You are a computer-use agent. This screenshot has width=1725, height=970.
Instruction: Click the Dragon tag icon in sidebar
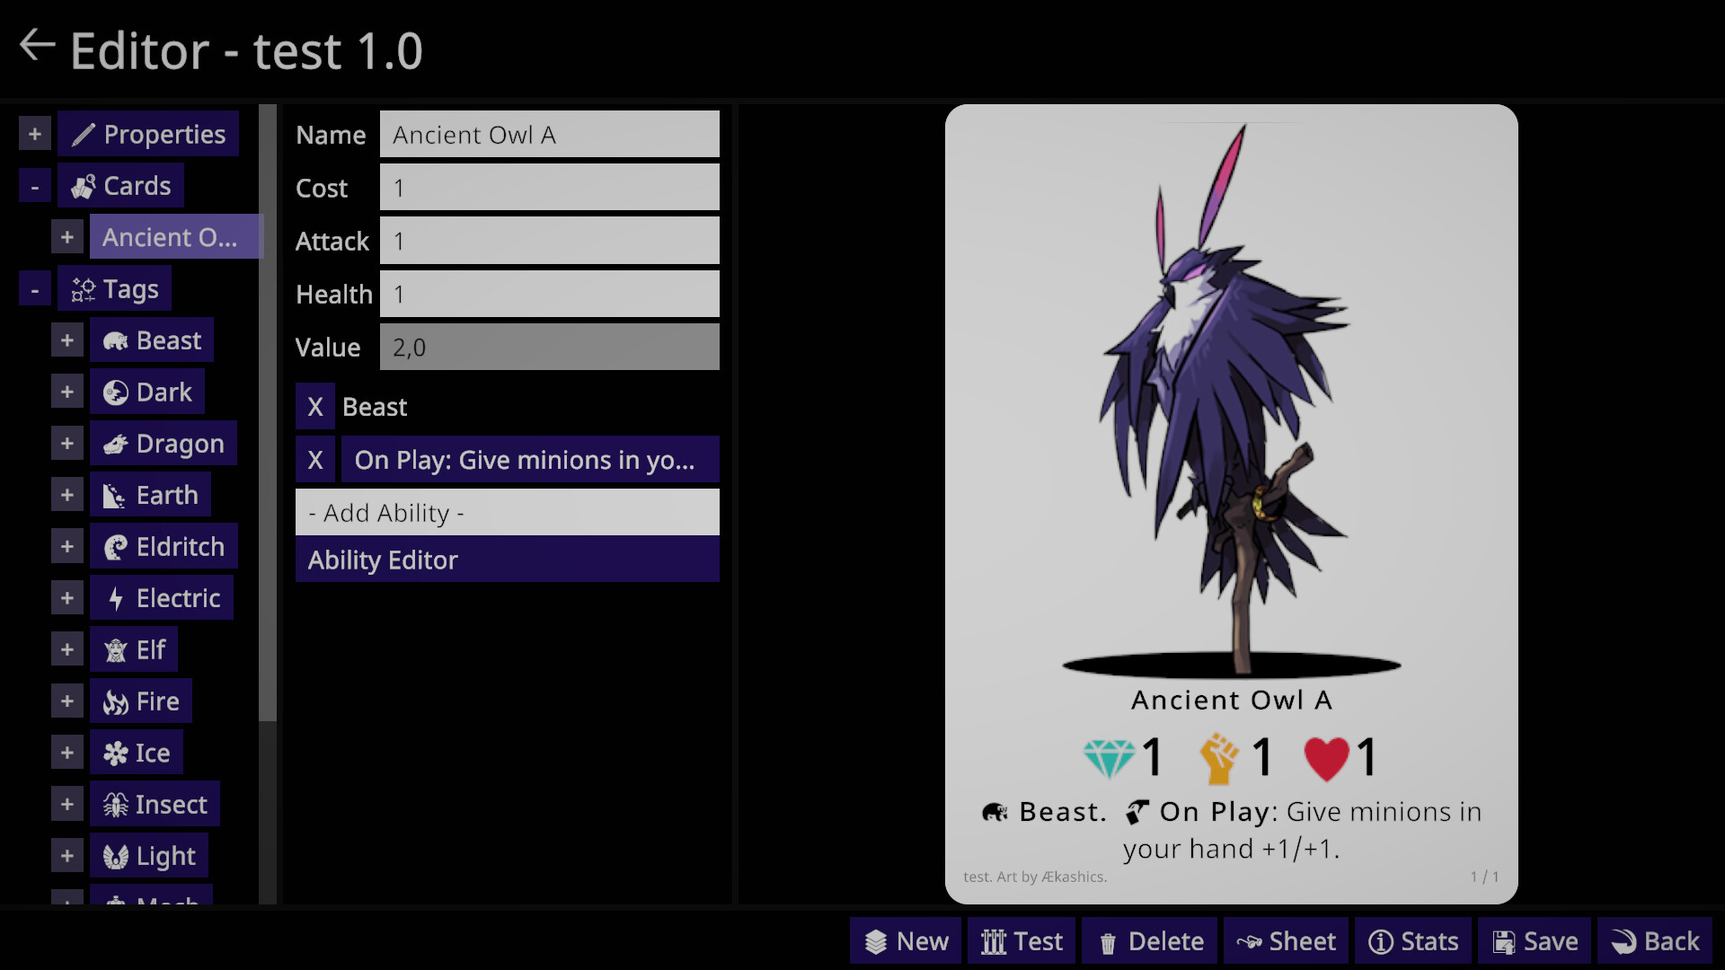pos(115,443)
